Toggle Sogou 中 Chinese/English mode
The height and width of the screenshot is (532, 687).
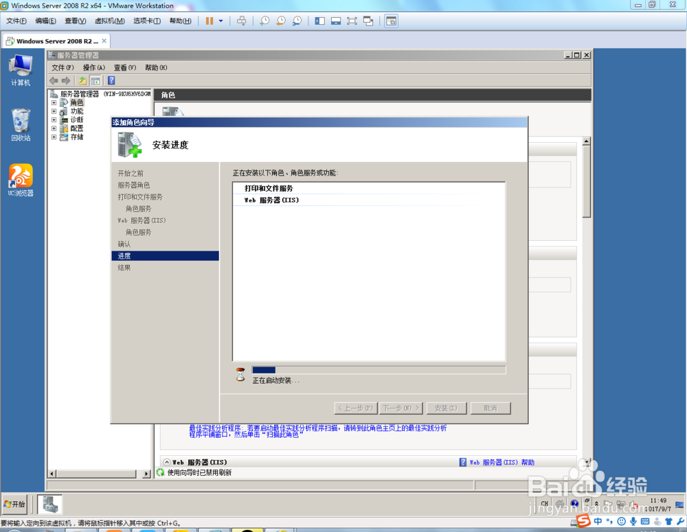pyautogui.click(x=598, y=521)
